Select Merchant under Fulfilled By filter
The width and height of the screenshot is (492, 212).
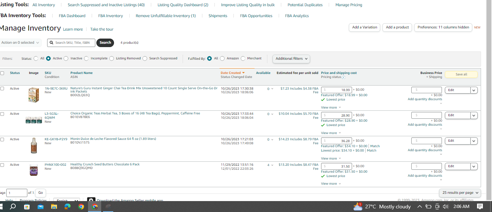pos(243,58)
